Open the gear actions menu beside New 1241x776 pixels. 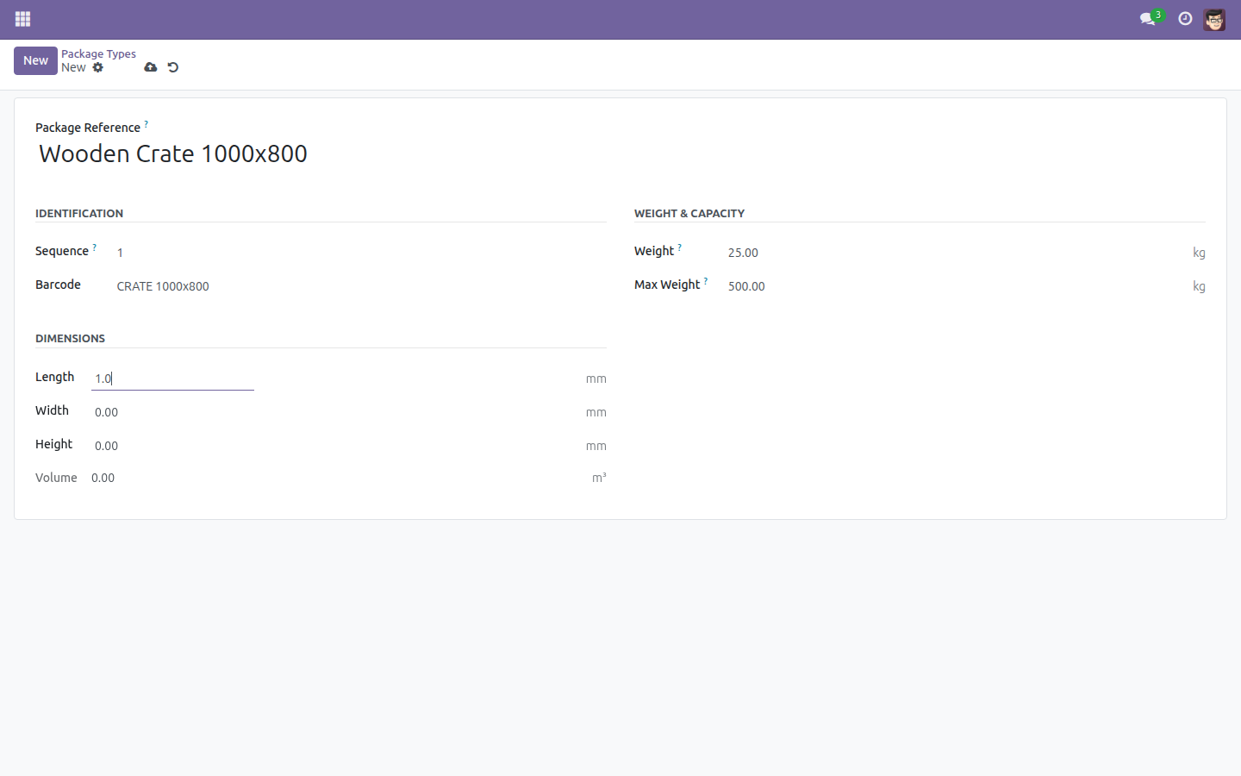coord(98,67)
